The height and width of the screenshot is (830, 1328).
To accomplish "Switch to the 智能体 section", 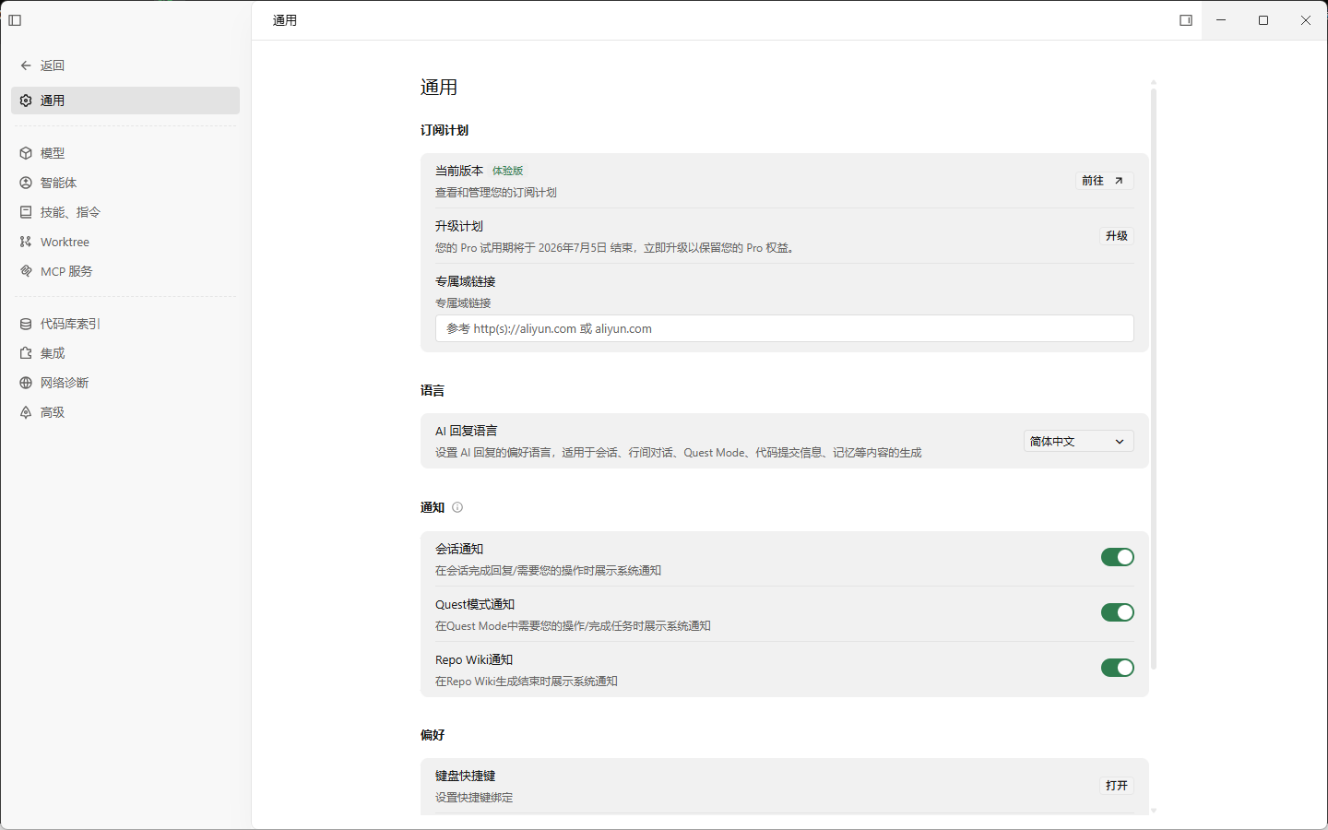I will coord(125,183).
